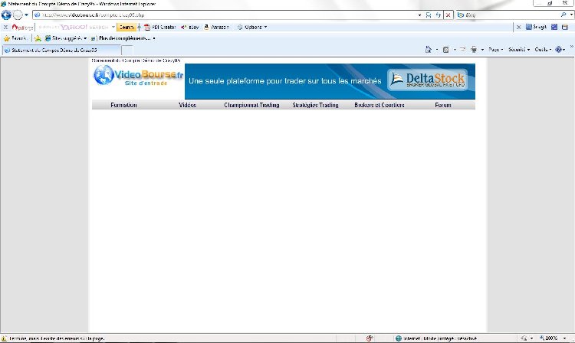Click the DeltaStock banner advertisement
This screenshot has width=575, height=343.
click(x=330, y=81)
